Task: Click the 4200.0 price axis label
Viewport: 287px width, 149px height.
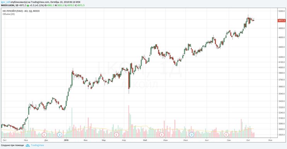Action: [282, 57]
